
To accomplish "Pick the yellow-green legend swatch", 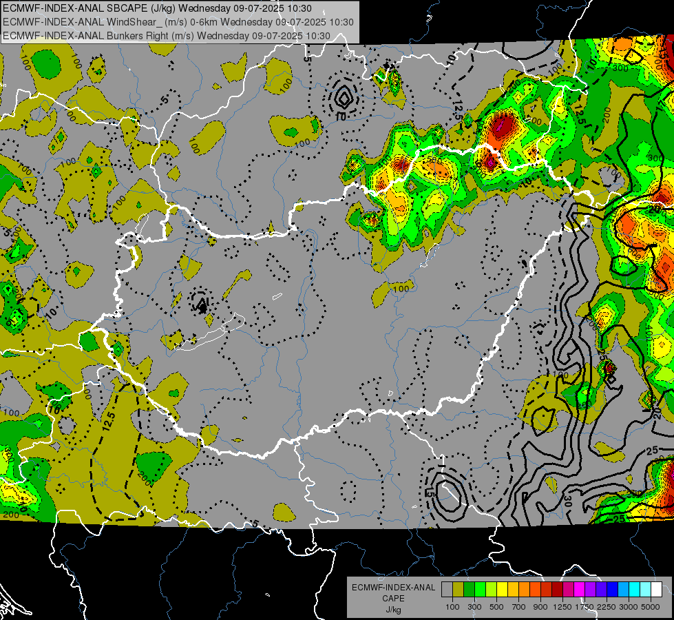I will coord(491,590).
